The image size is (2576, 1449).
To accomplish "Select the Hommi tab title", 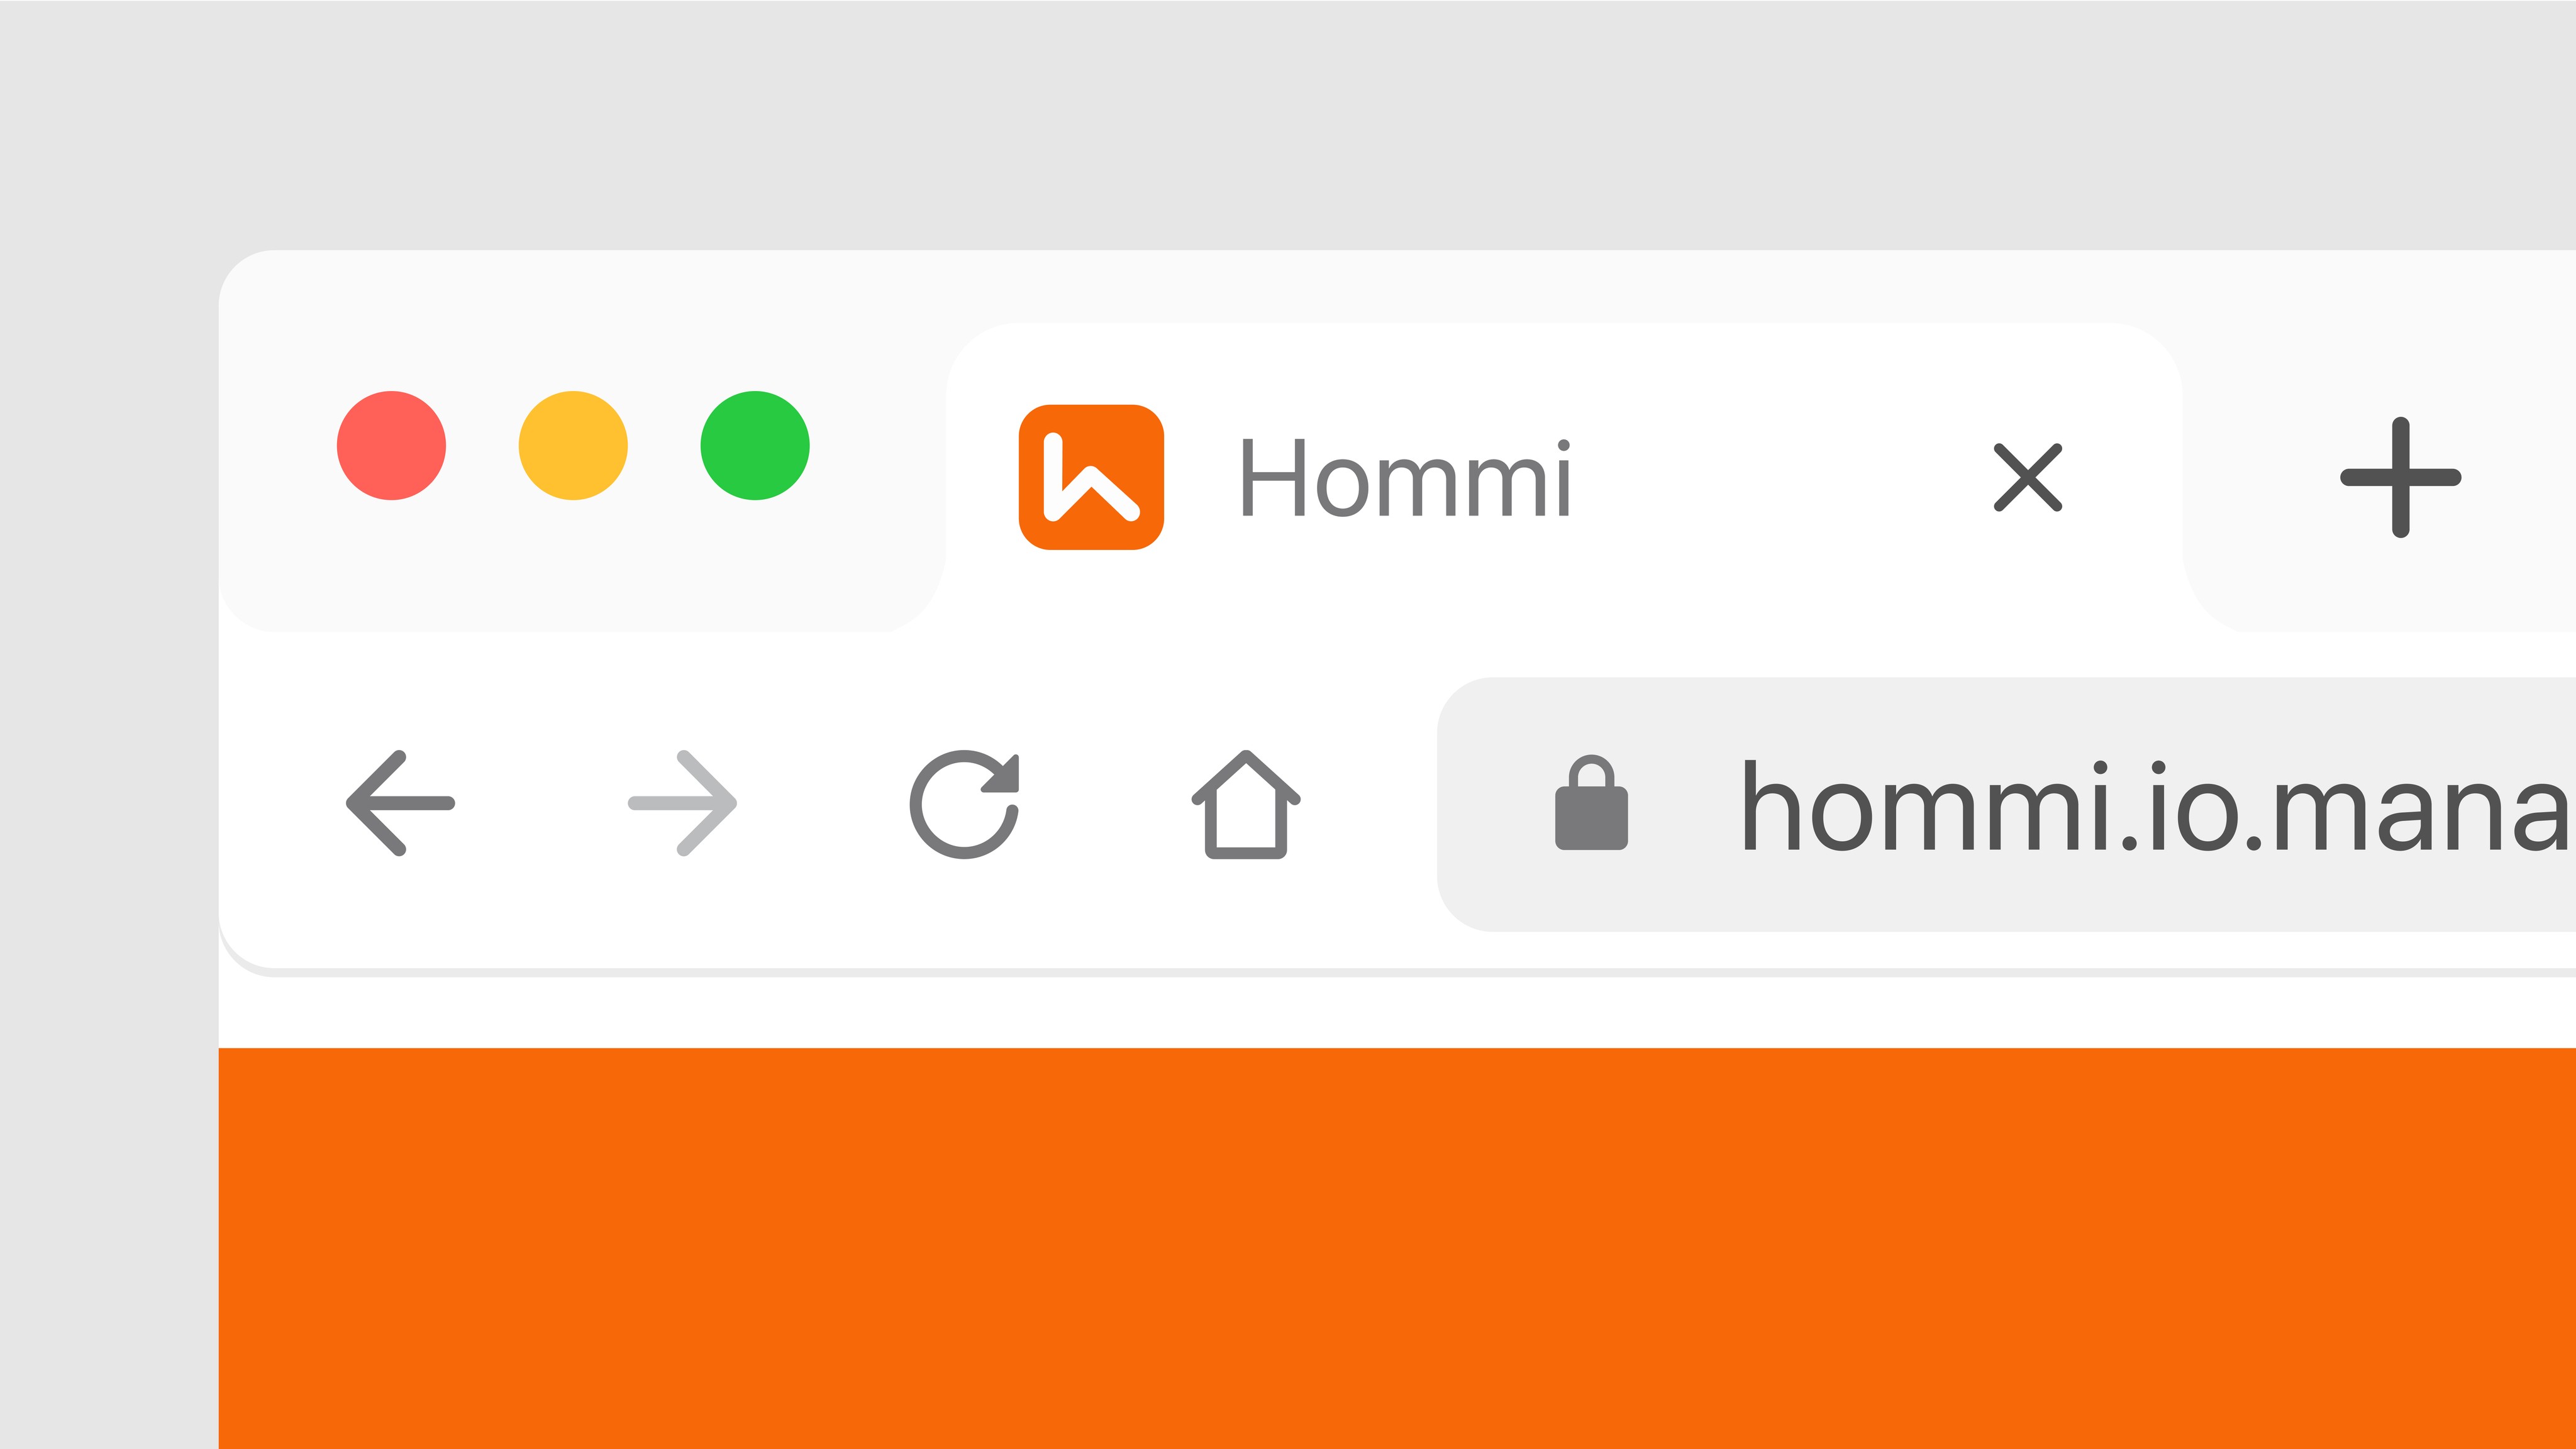I will click(x=1406, y=478).
